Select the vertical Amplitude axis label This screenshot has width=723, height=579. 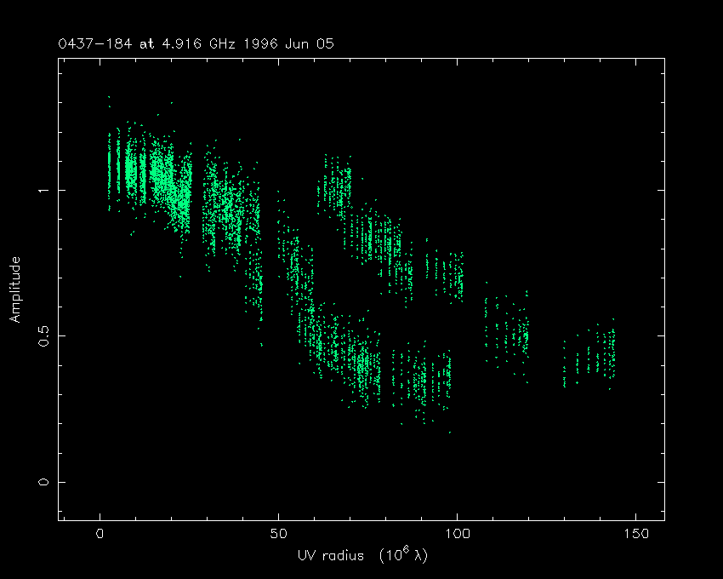point(14,289)
